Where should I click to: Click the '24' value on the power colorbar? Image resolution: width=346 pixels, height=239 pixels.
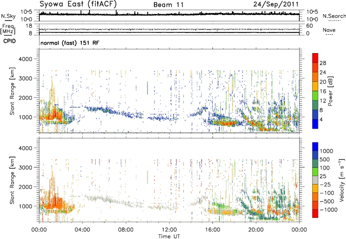pos(323,72)
